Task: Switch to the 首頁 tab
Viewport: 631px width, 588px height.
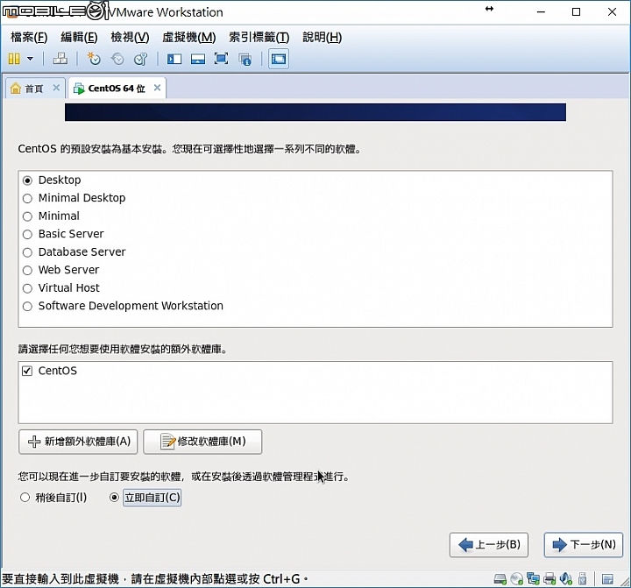Action: [x=35, y=89]
